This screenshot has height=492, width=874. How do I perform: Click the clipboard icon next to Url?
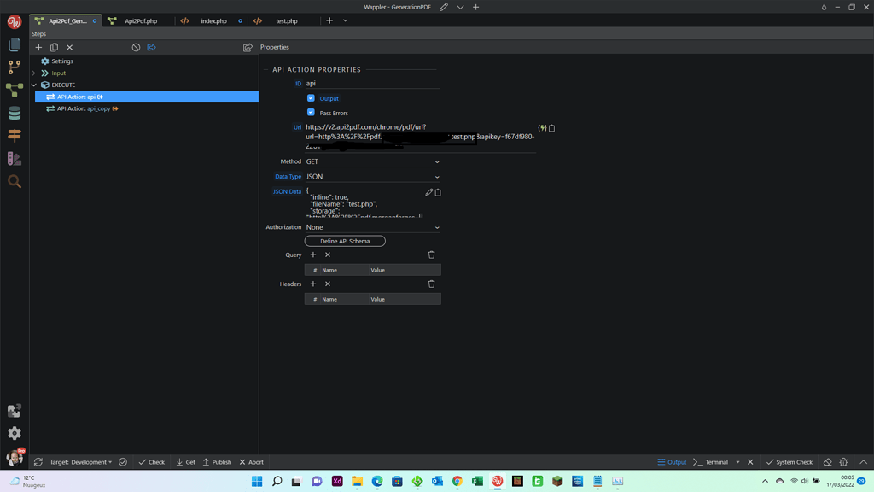point(552,128)
